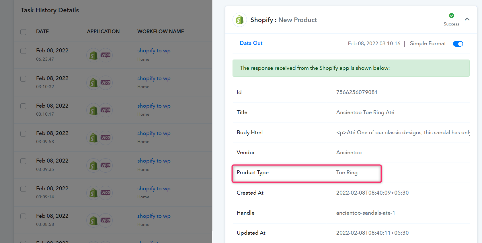This screenshot has height=243, width=482.
Task: Open the shopify to wp workflow from 03:09:58
Action: pyautogui.click(x=154, y=133)
